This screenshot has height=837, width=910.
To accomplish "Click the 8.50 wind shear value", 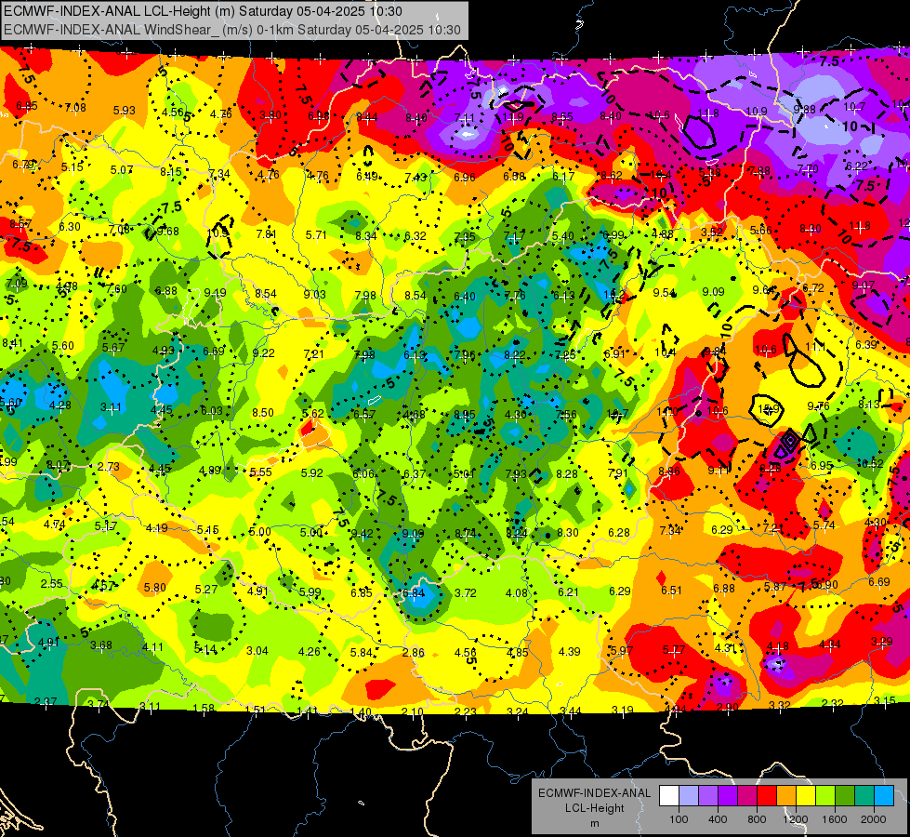I will point(263,412).
